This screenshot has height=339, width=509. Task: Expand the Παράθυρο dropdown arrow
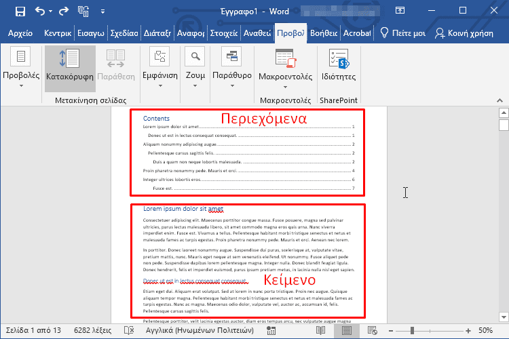pyautogui.click(x=232, y=85)
